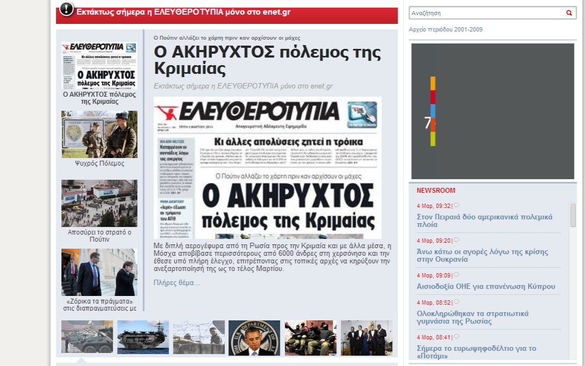The width and height of the screenshot is (585, 366).
Task: Click the red banner text mentioning enet.gr
Action: coord(183,12)
